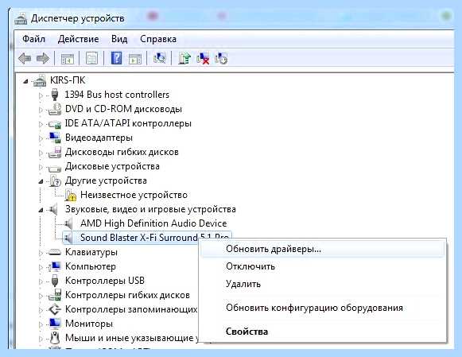
Task: Click the Forward arrow toolbar icon
Action: tap(43, 58)
